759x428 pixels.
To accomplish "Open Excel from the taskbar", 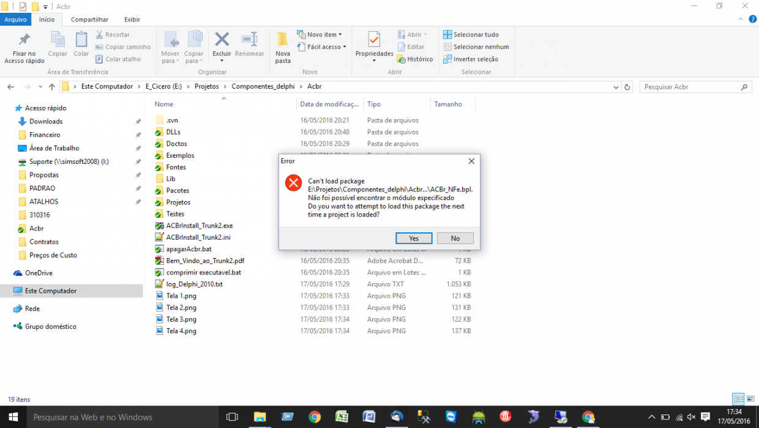I will click(342, 417).
